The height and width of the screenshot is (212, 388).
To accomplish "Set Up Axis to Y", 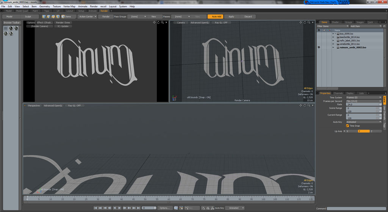I will (x=363, y=131).
